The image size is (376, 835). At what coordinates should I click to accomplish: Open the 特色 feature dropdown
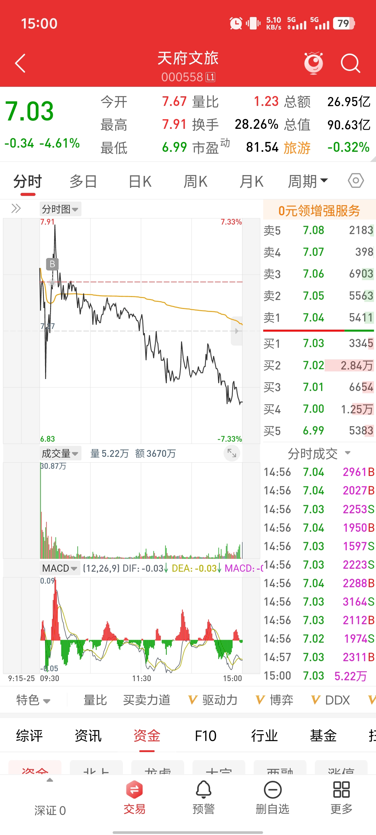(33, 700)
